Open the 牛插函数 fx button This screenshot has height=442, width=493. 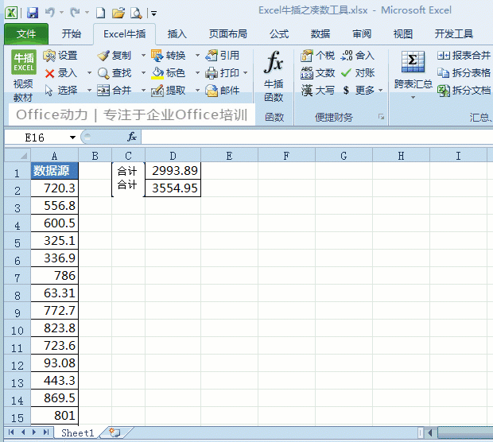click(x=274, y=76)
